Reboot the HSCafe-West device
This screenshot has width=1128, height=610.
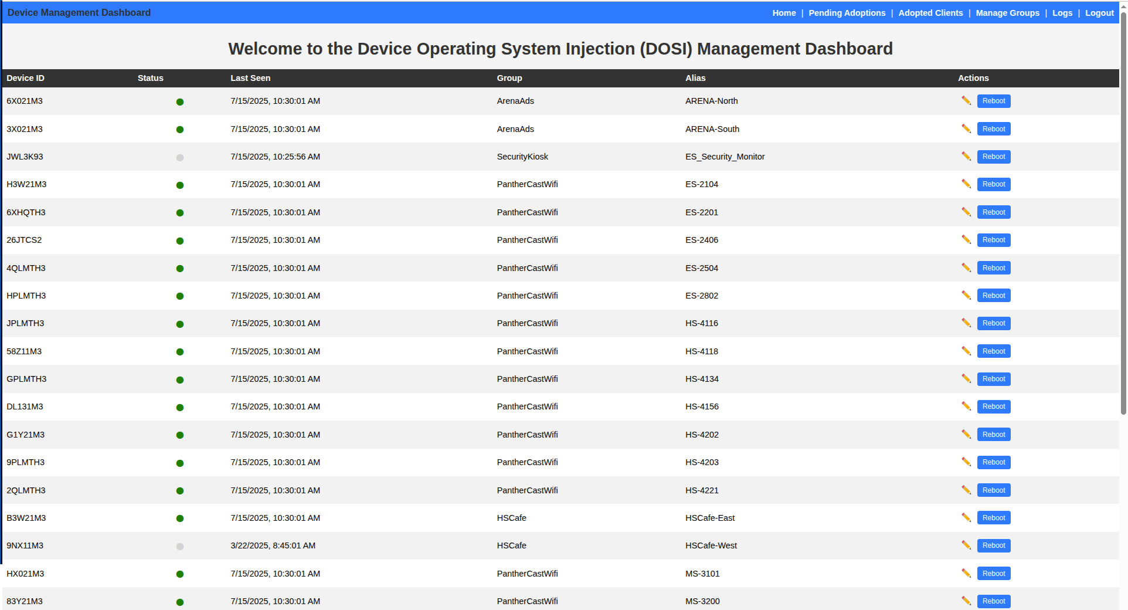[x=994, y=545]
